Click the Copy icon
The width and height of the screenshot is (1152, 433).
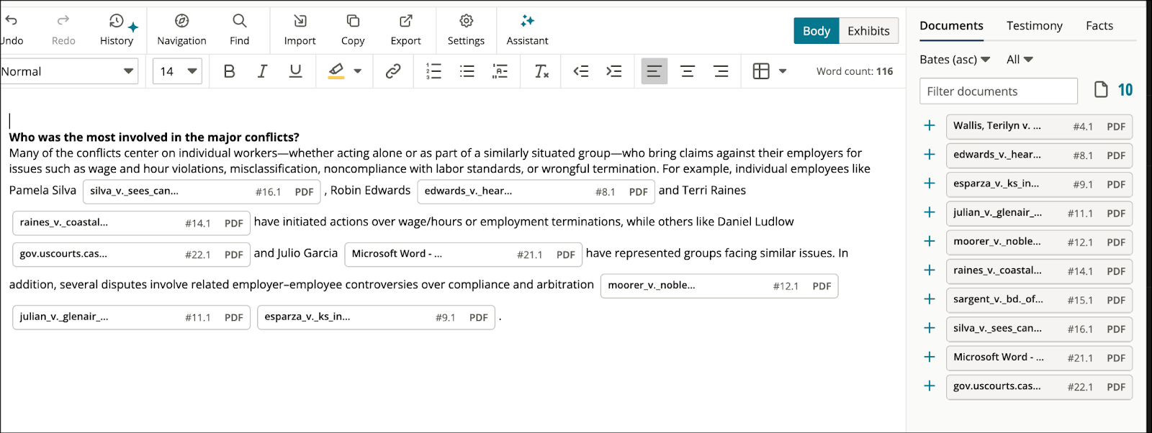[353, 21]
